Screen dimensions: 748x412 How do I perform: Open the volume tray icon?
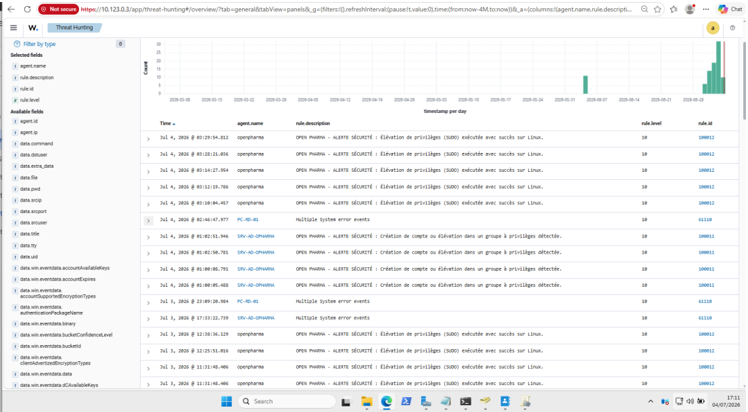coord(690,401)
